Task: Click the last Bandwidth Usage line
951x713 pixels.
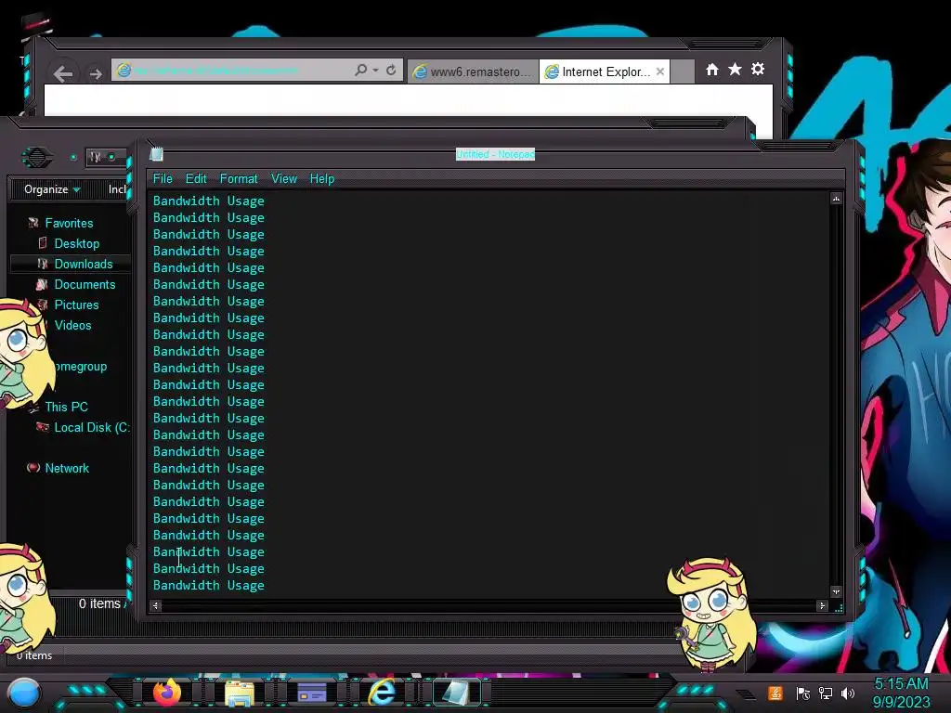Action: [209, 585]
